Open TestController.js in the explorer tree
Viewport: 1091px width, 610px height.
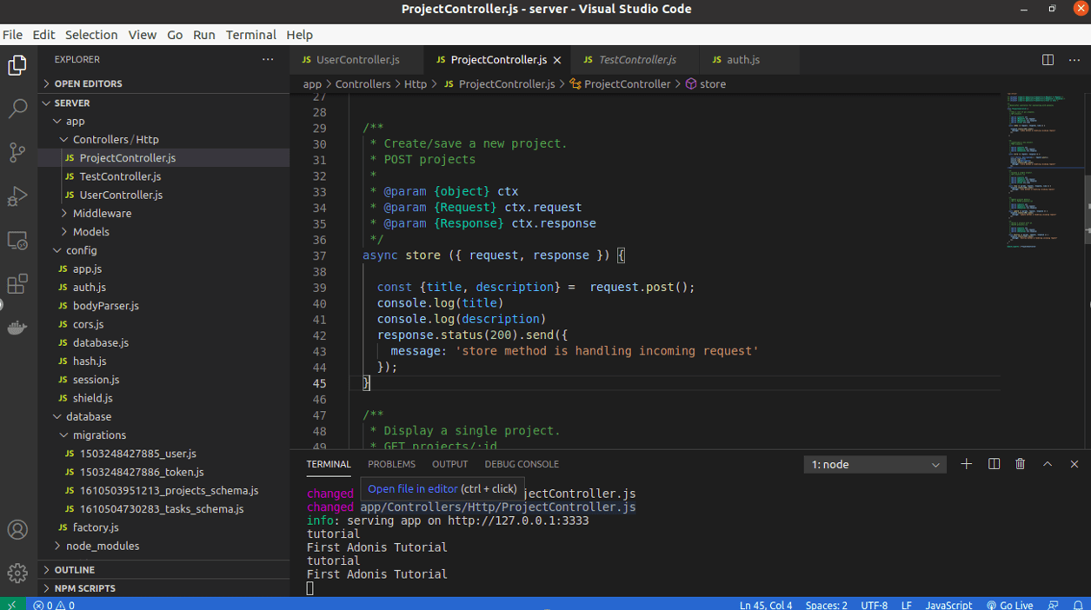click(163, 176)
